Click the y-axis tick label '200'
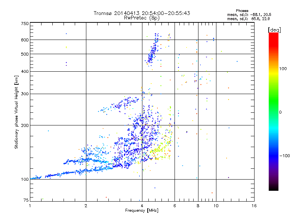 (x=25, y=125)
